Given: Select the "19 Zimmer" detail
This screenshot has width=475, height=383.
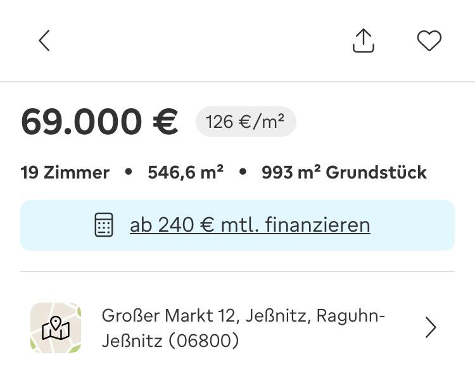Looking at the screenshot, I should pyautogui.click(x=65, y=172).
